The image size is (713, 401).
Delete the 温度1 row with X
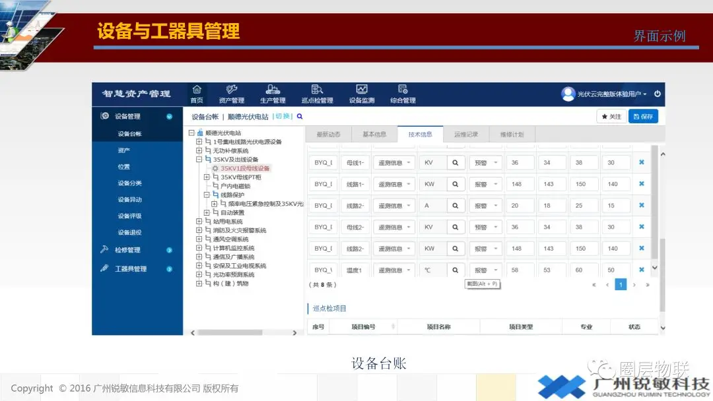tap(642, 269)
